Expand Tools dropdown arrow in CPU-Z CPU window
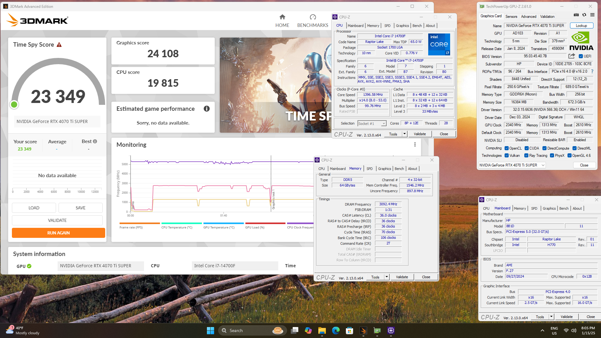Screen dimensions: 601x338 (404, 134)
